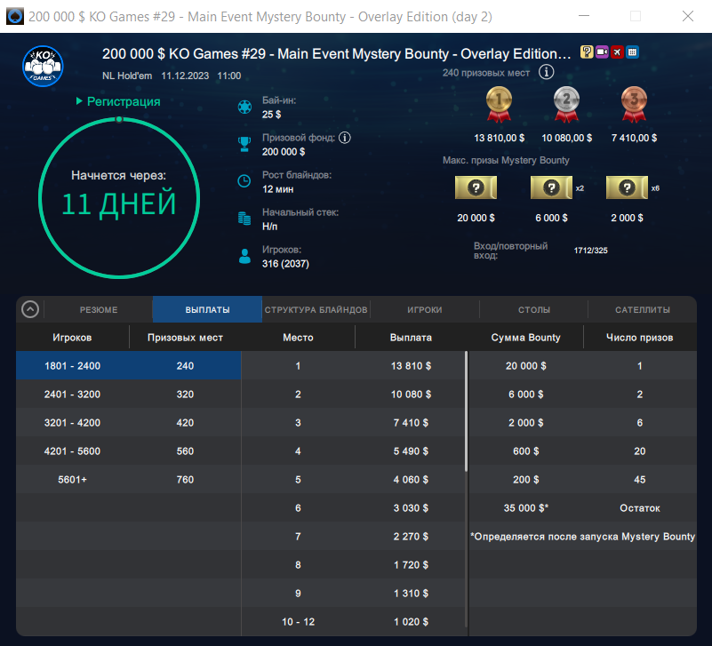This screenshot has height=646, width=712.
Task: Click the bronze third place medal
Action: click(x=634, y=105)
